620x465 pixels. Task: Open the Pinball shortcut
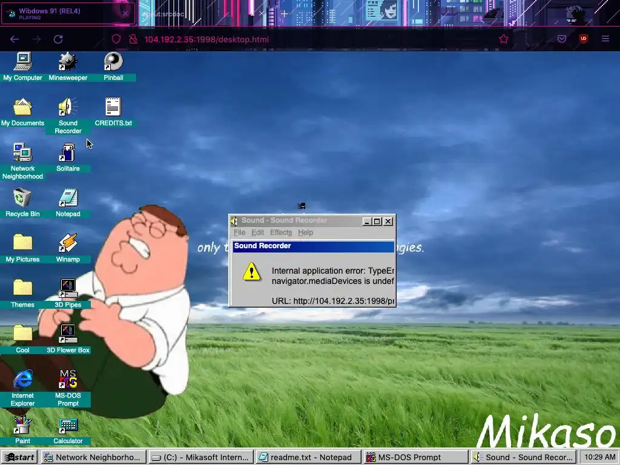(113, 67)
